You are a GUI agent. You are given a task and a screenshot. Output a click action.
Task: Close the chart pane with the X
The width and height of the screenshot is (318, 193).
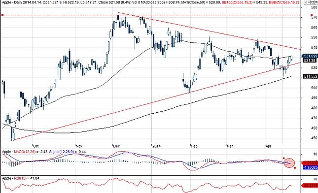(316, 2)
